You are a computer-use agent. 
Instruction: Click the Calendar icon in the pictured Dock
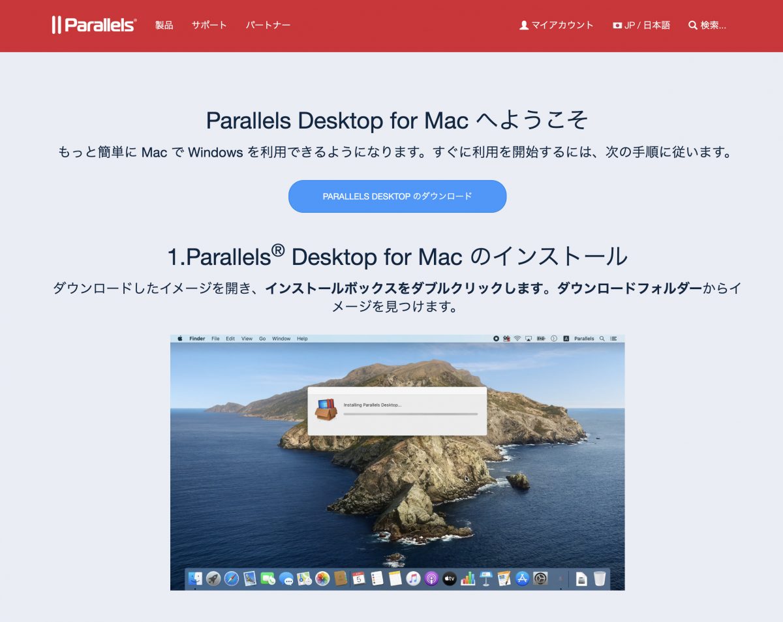coord(358,578)
